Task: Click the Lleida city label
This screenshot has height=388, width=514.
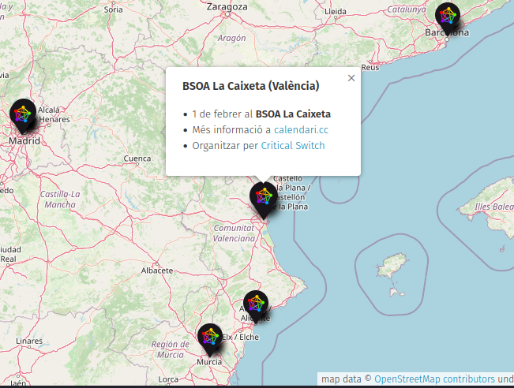Action: 336,12
